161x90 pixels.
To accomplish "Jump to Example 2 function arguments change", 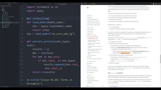I will click(94, 41).
